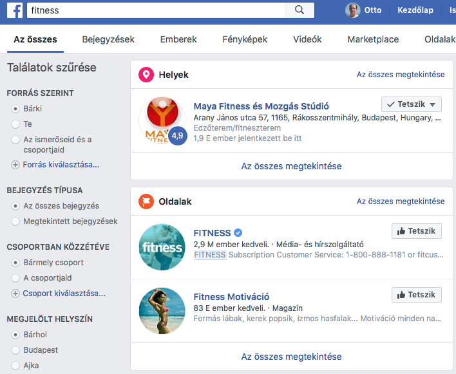Image resolution: width=456 pixels, height=374 pixels.
Task: Select Budapest location radio button
Action: click(x=15, y=350)
